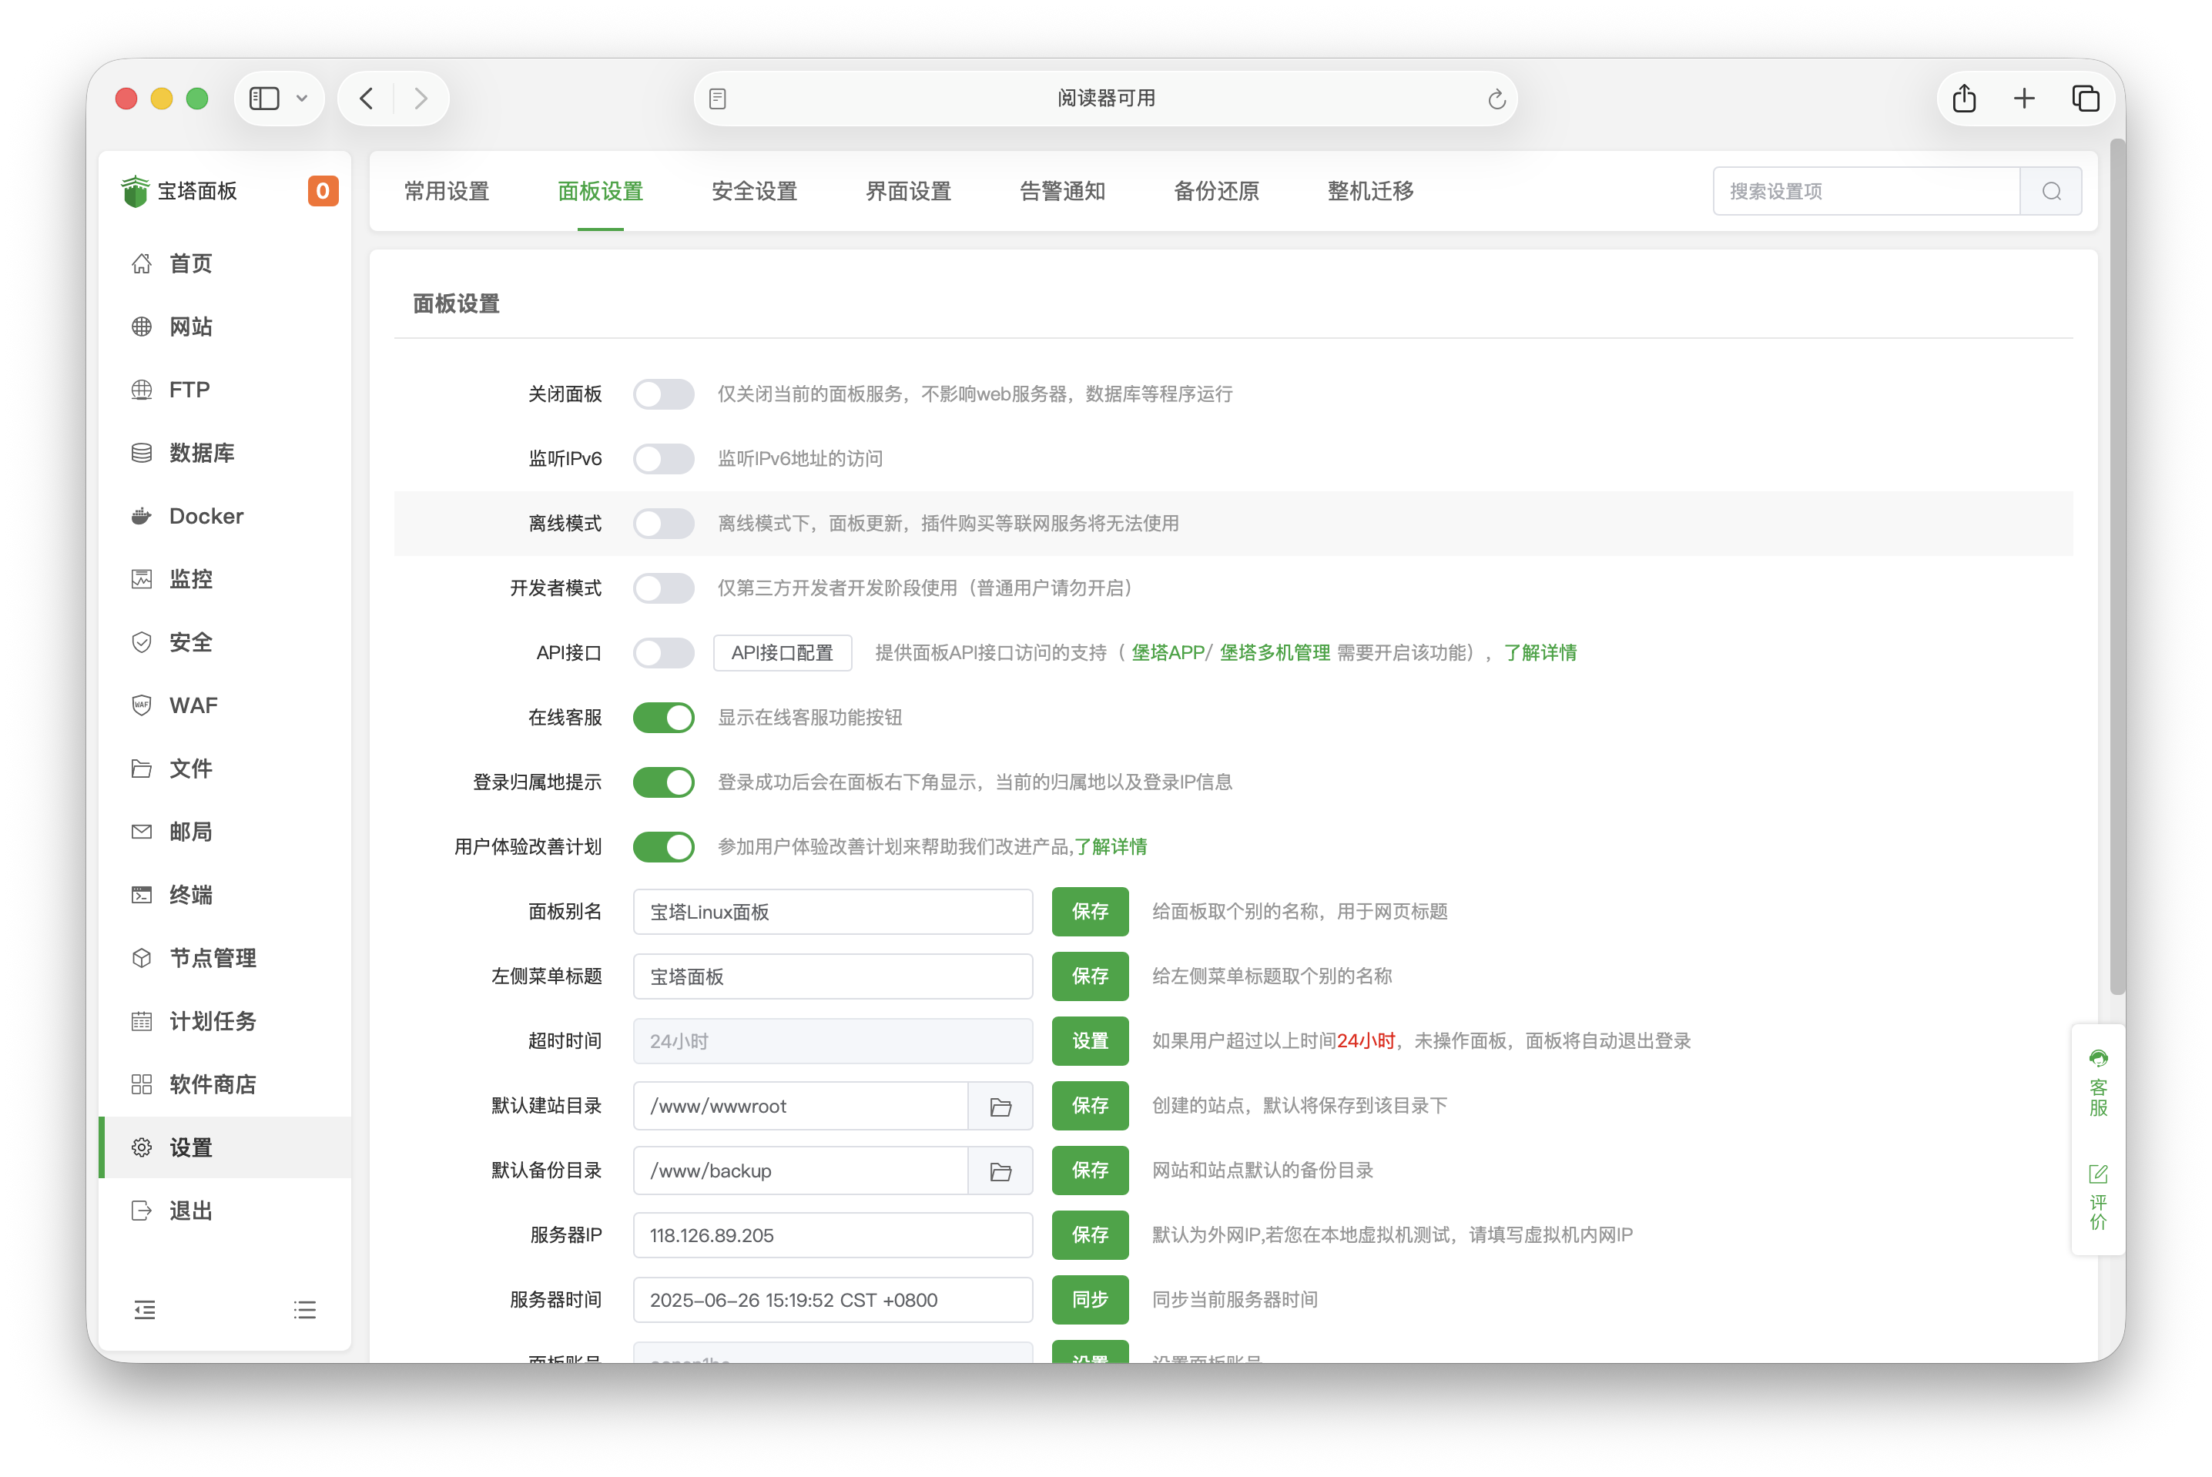Open the 邮局 mail section

190,831
